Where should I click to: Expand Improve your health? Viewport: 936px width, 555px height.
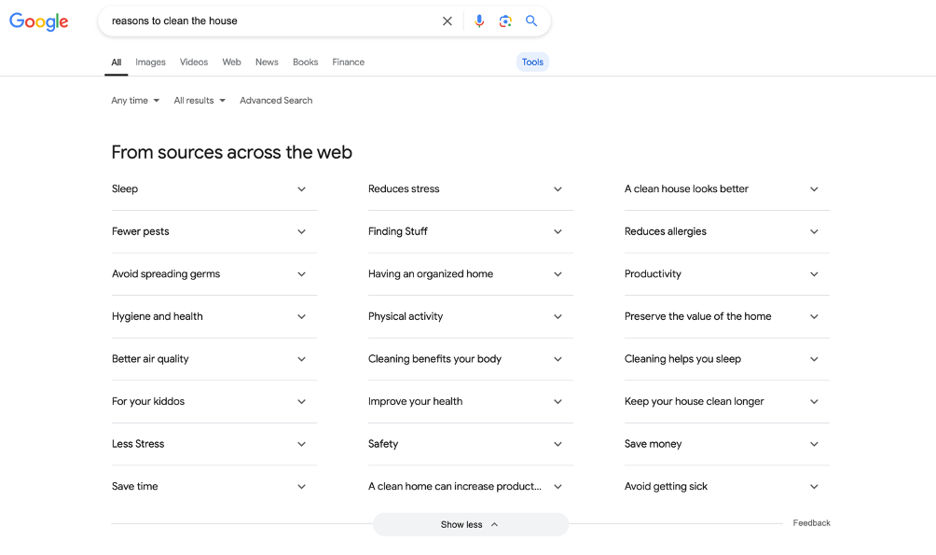pos(471,401)
